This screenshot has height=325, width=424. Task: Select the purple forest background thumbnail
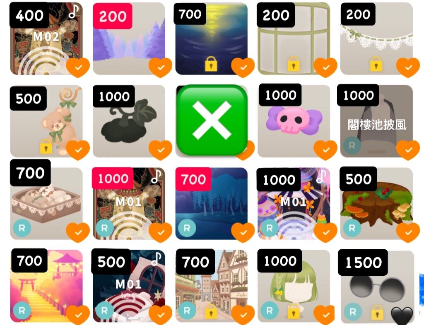point(129,39)
